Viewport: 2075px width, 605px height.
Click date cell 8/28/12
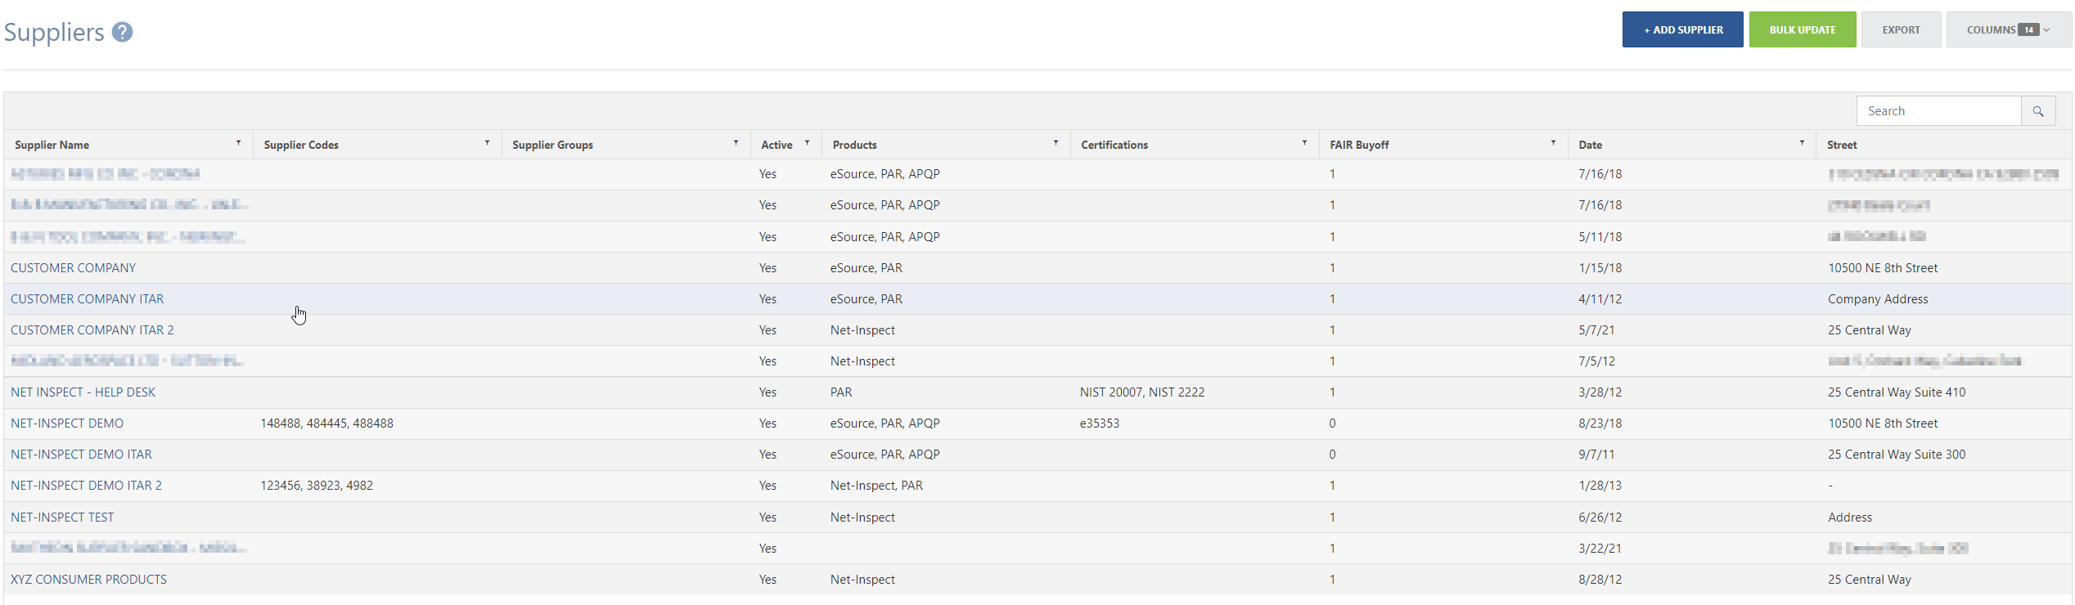click(x=1600, y=580)
